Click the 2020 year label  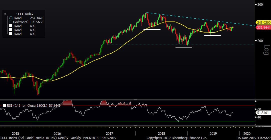247,133
